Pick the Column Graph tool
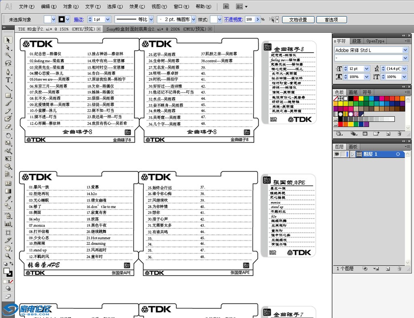The height and width of the screenshot is (318, 414). [x=8, y=223]
